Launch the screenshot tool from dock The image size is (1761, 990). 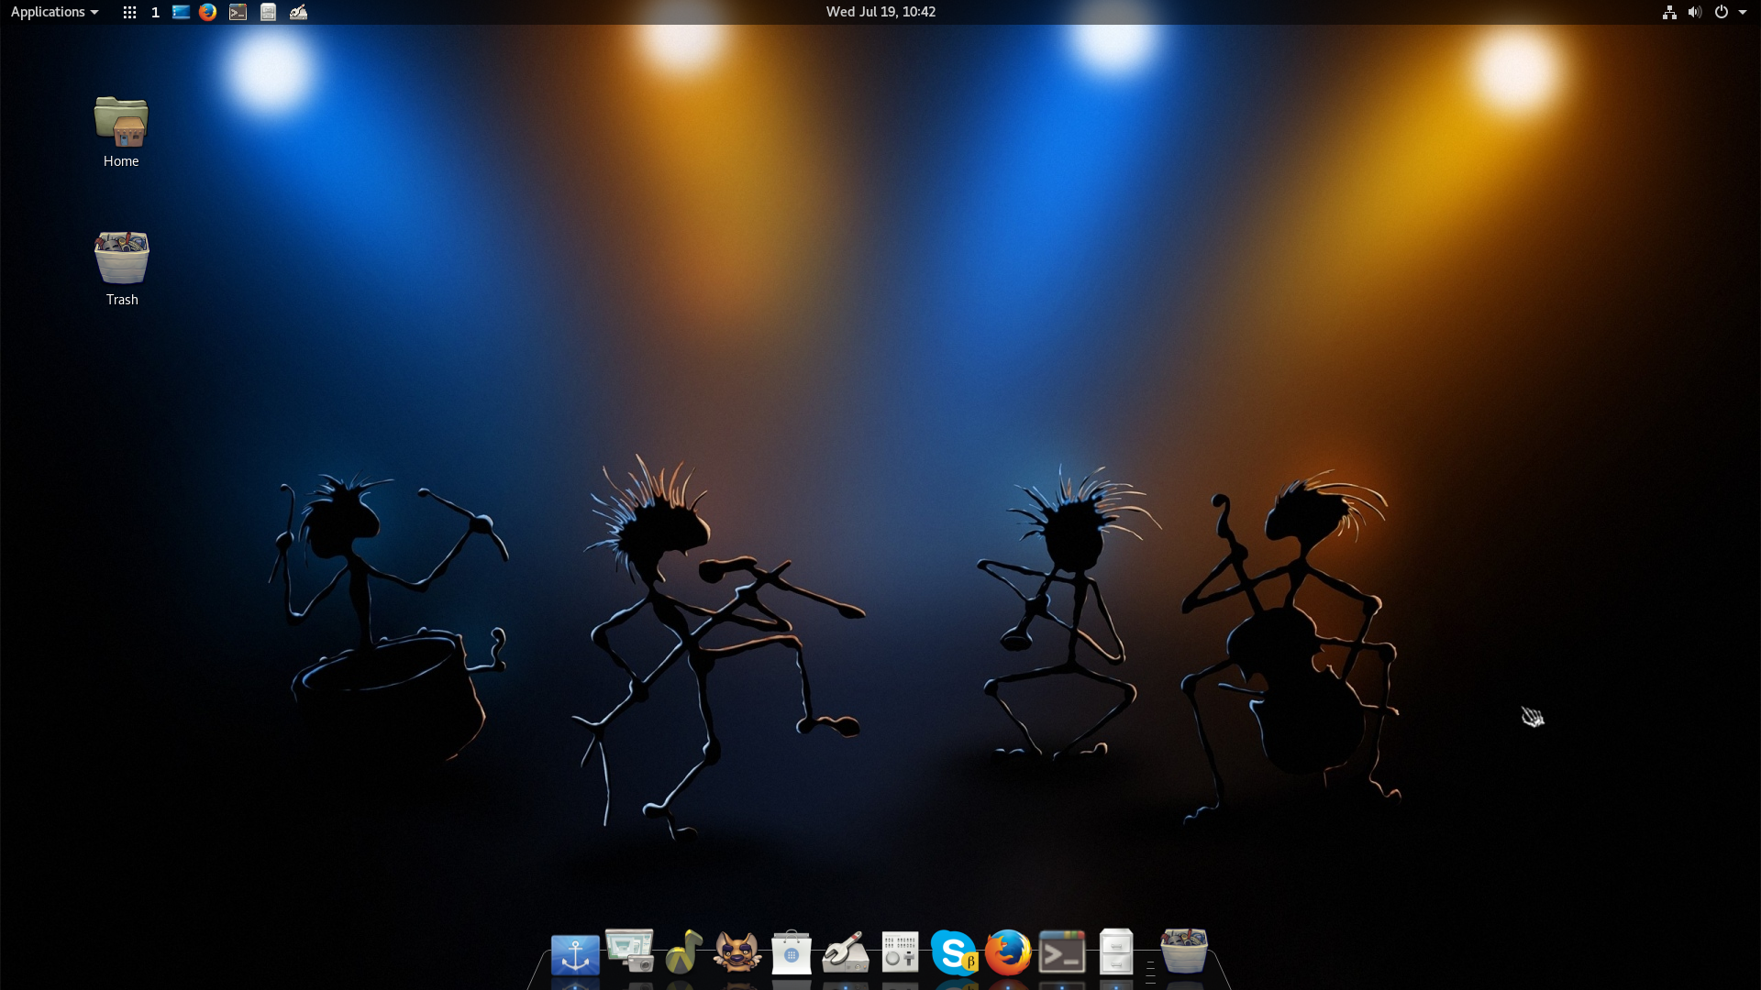(x=629, y=951)
